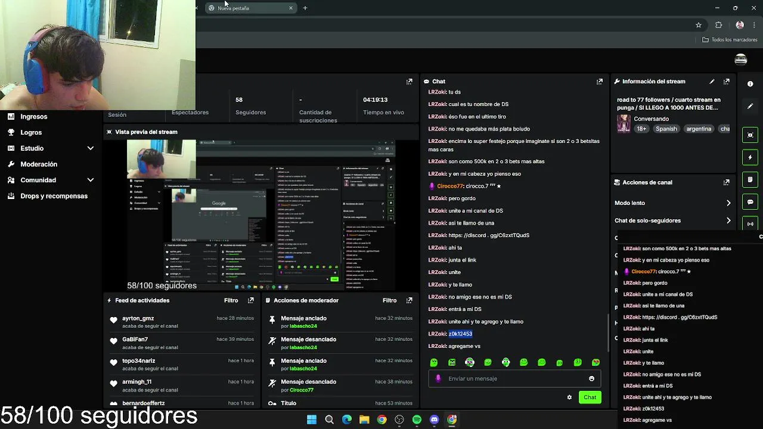Insert the first green Kick emote
The image size is (763, 429).
434,362
